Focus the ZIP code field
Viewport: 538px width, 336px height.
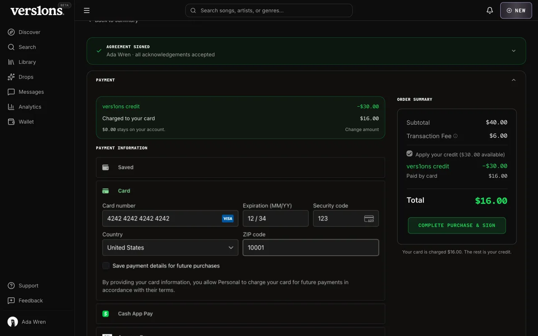pyautogui.click(x=311, y=247)
